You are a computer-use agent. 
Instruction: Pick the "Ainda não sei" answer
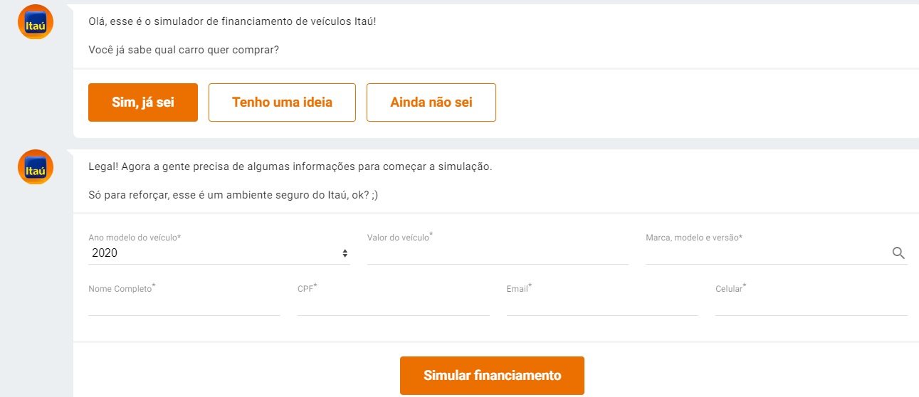tap(431, 102)
